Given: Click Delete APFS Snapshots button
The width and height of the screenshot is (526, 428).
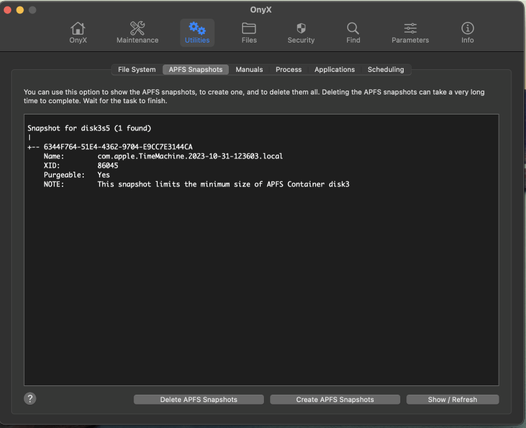Looking at the screenshot, I should pos(199,399).
